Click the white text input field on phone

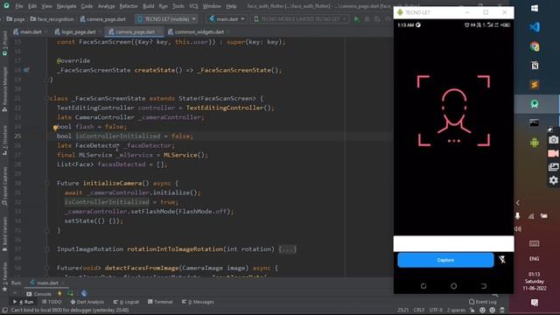[x=453, y=243]
